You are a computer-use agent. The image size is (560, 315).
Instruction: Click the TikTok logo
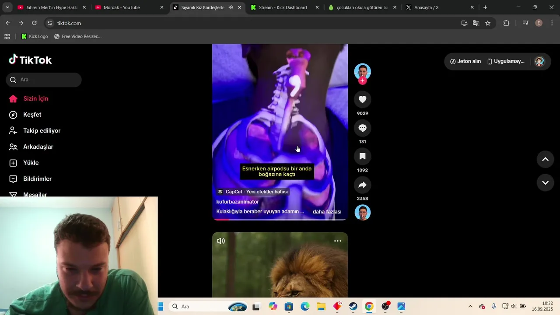point(30,60)
